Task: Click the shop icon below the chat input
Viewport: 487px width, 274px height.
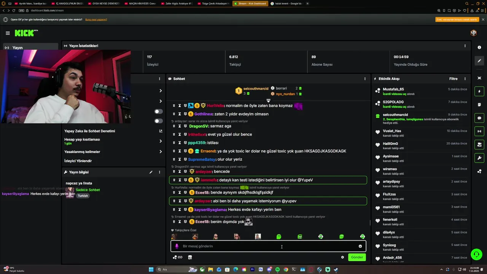Action: [190, 257]
